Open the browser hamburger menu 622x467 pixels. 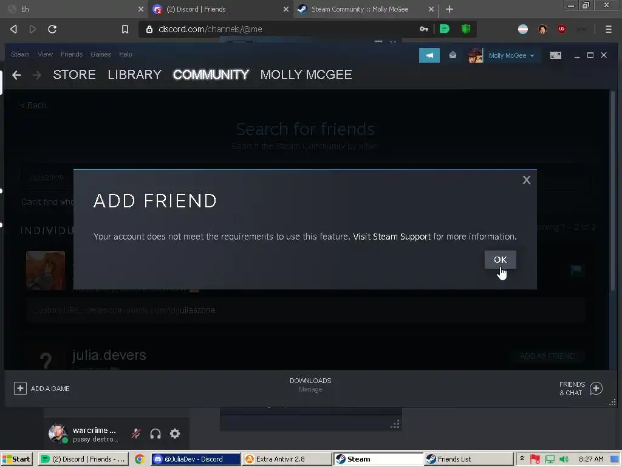click(x=609, y=29)
